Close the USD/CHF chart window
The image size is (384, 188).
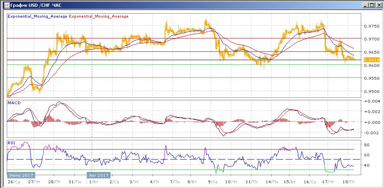[x=378, y=5]
